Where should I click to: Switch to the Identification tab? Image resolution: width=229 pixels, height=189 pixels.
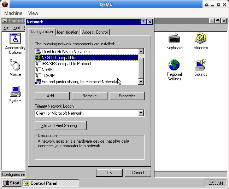click(x=67, y=32)
